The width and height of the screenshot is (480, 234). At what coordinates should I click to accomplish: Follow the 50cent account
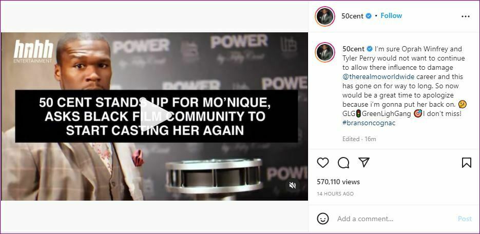tap(391, 15)
